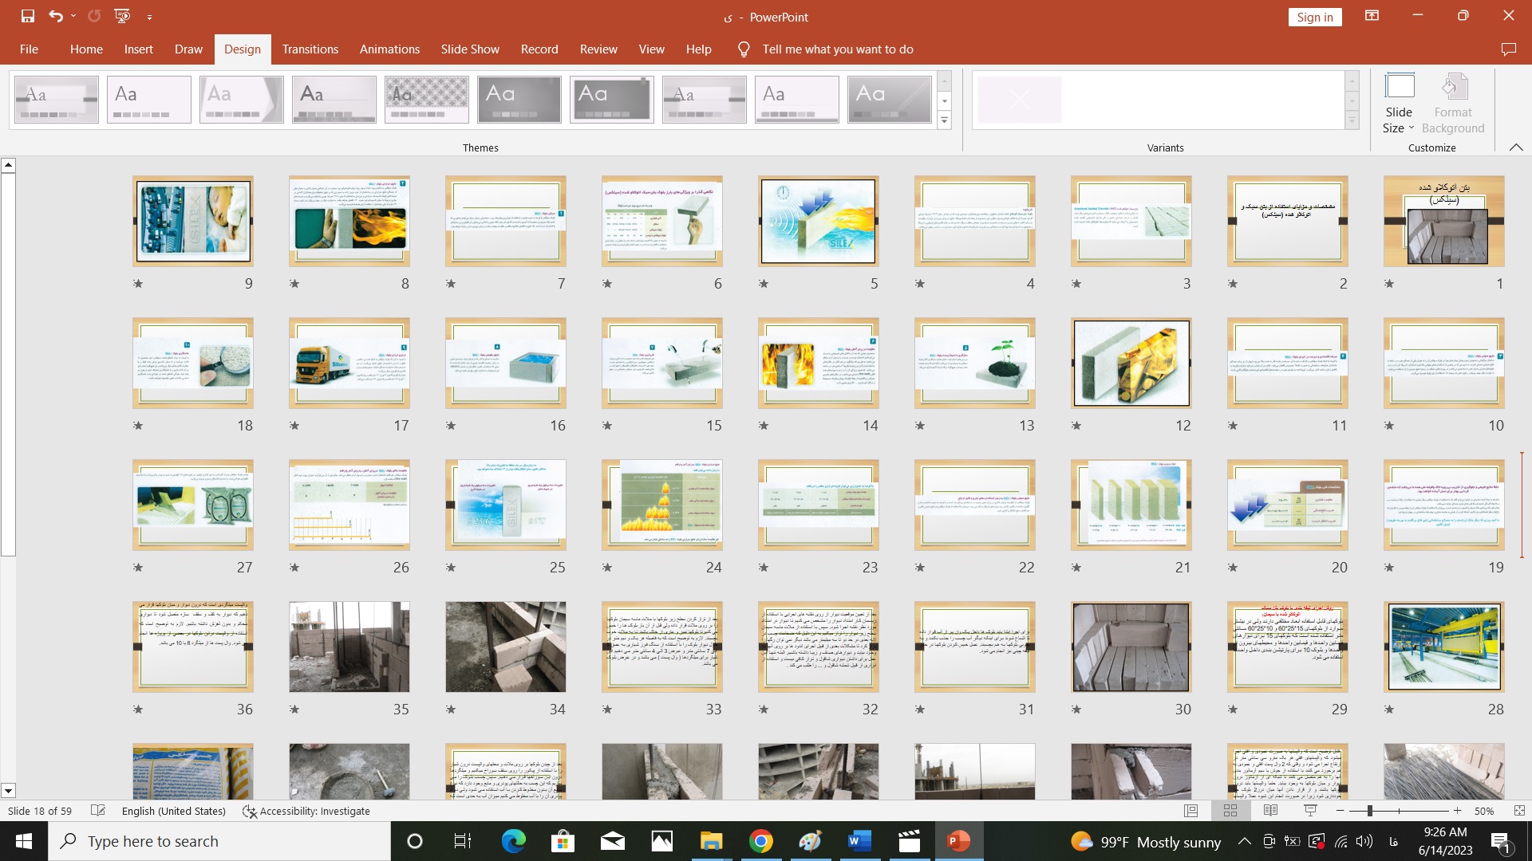Open Ribbon Display Options icon

coord(1372,16)
